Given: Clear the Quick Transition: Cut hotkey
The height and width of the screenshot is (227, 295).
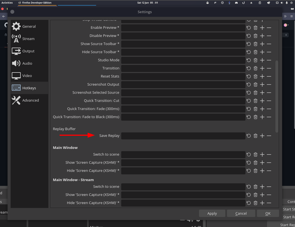Looking at the screenshot, I should click(256, 101).
